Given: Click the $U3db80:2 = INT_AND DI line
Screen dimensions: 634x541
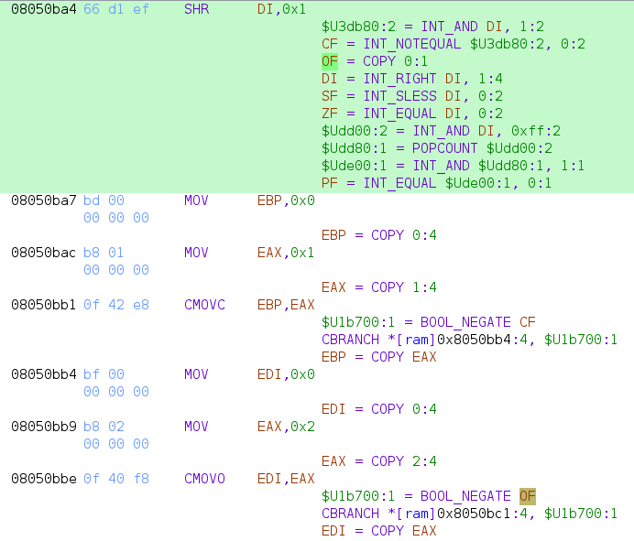Looking at the screenshot, I should tap(432, 27).
